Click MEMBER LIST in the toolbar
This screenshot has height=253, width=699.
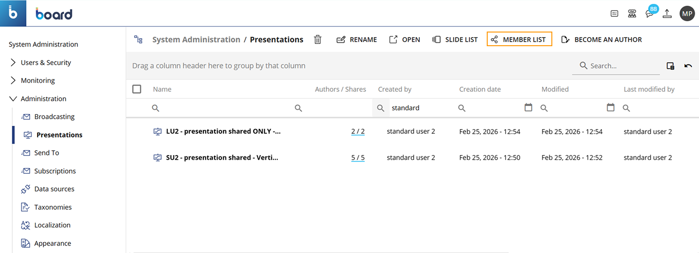pyautogui.click(x=519, y=40)
